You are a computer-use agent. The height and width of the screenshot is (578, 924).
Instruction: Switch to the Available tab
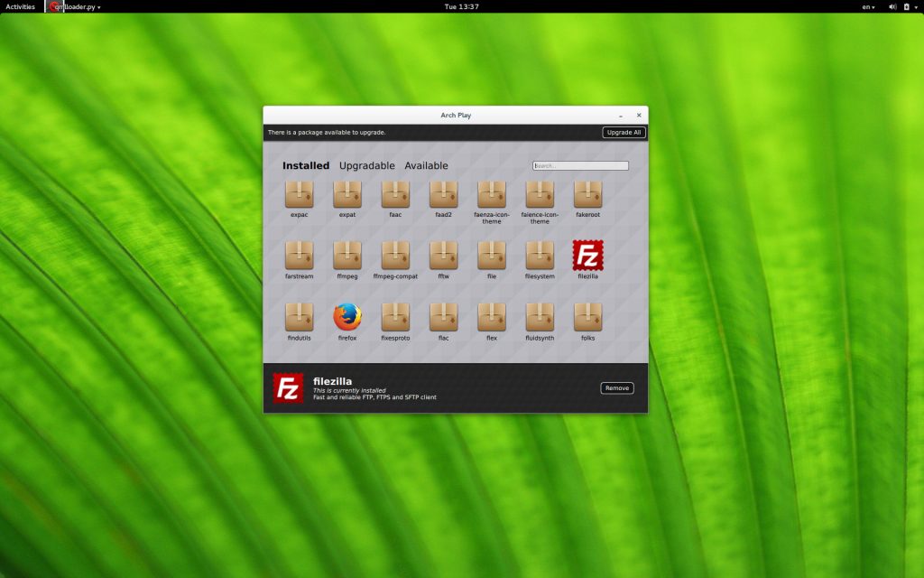(x=426, y=166)
